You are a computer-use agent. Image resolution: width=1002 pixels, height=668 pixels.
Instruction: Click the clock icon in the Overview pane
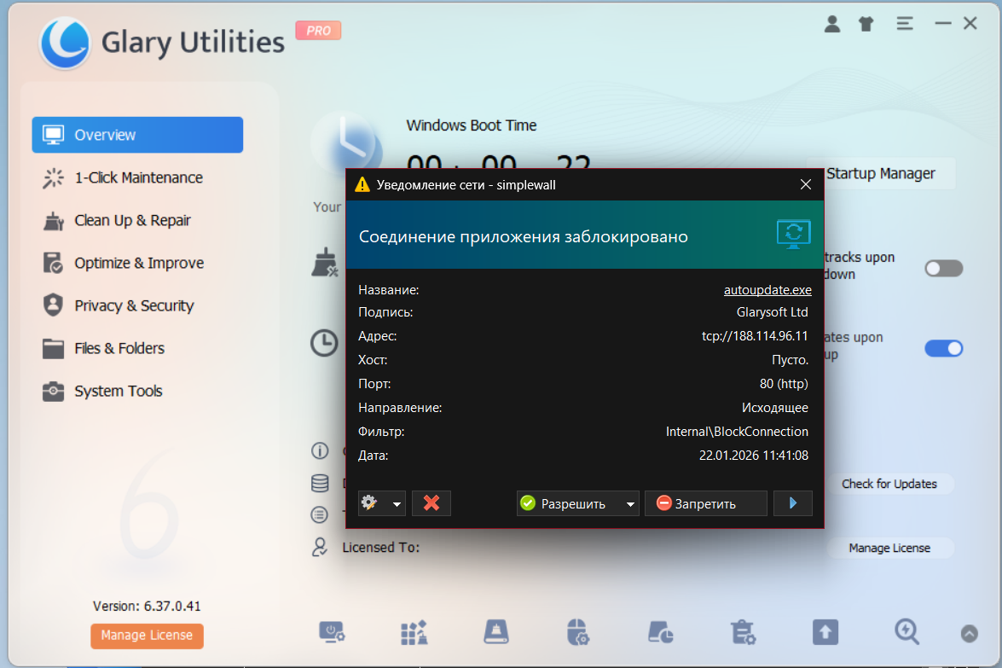[x=324, y=343]
